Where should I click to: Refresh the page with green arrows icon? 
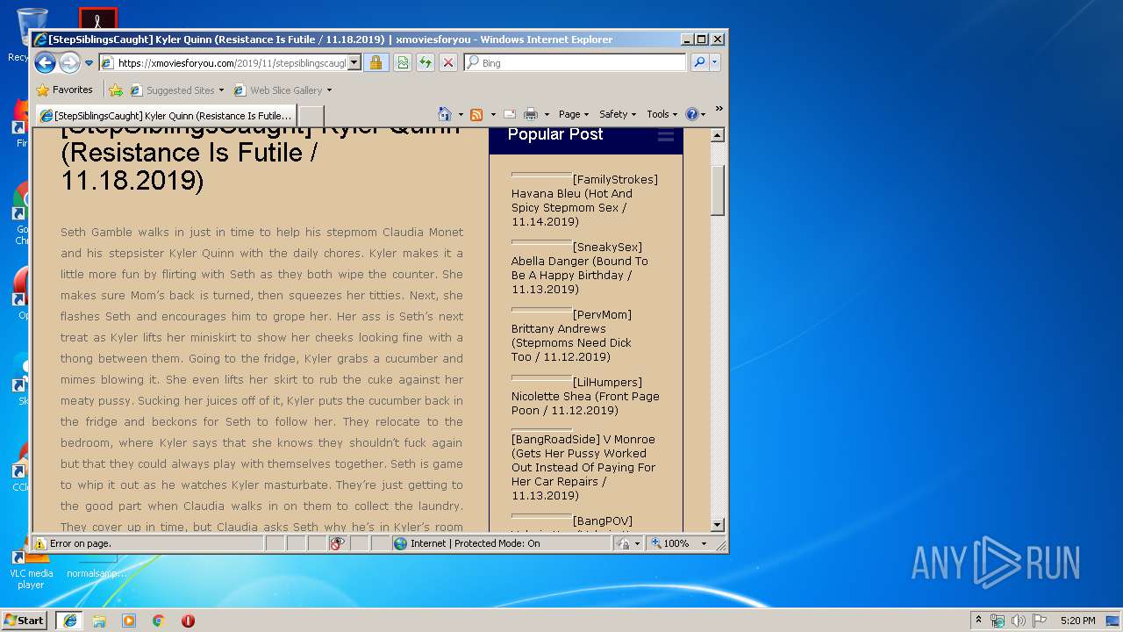tap(426, 63)
